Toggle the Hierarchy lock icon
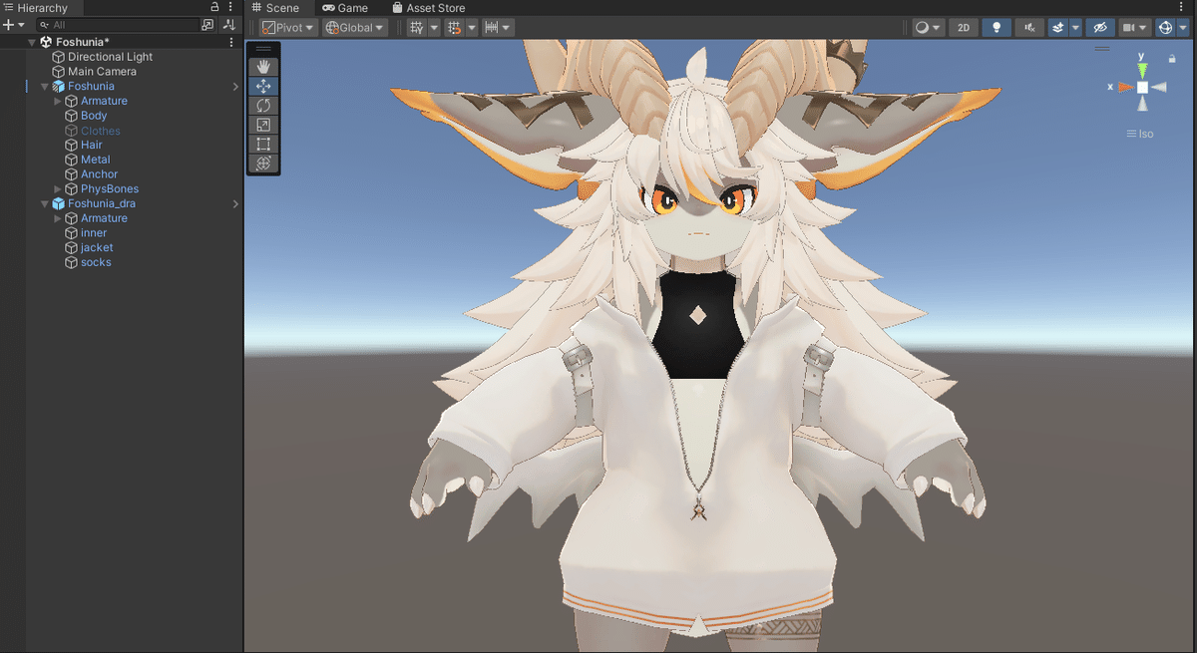1197x653 pixels. [x=214, y=7]
